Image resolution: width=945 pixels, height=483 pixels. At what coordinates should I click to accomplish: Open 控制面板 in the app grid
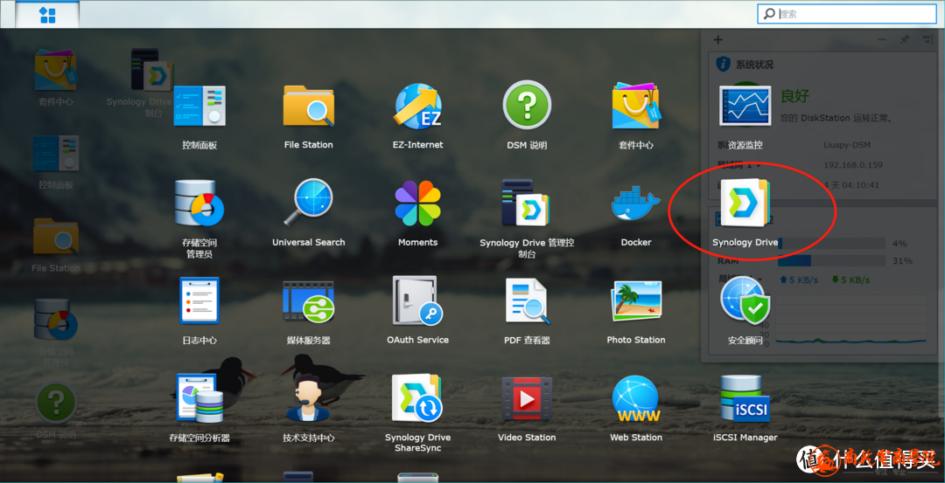pos(199,107)
